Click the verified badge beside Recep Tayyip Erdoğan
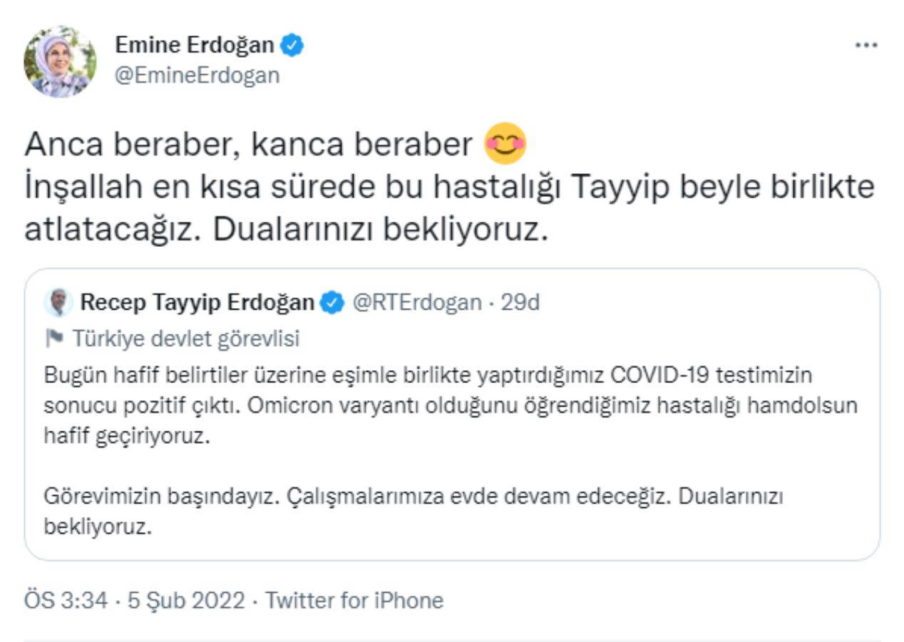 331,303
